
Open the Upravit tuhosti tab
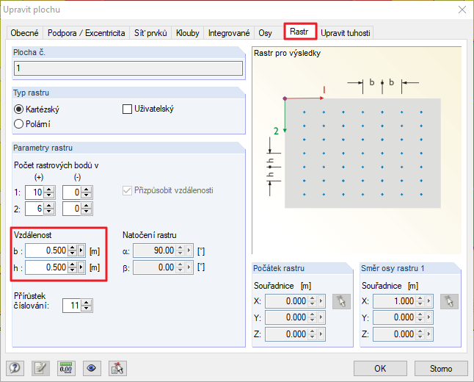click(345, 33)
